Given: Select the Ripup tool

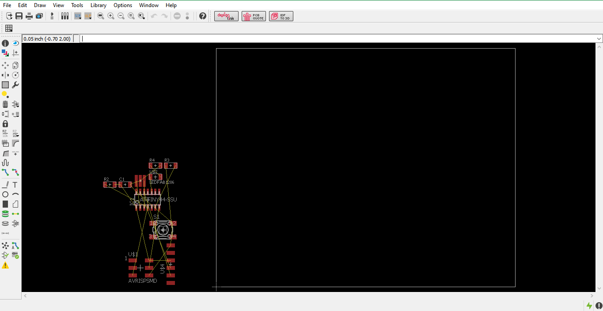Looking at the screenshot, I should [x=15, y=172].
